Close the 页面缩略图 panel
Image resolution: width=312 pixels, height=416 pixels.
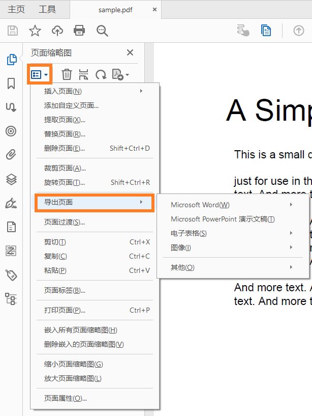pos(130,52)
